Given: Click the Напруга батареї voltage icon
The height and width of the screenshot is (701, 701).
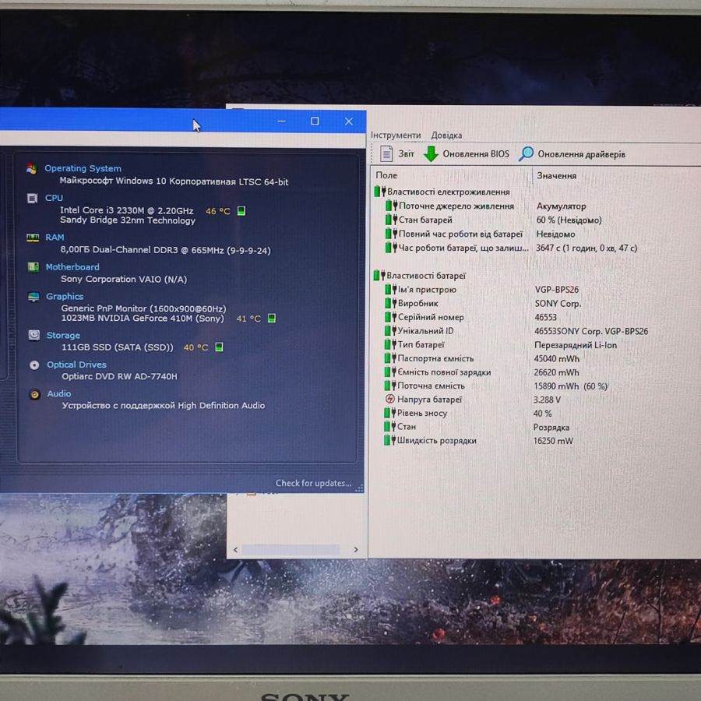Looking at the screenshot, I should pyautogui.click(x=390, y=400).
